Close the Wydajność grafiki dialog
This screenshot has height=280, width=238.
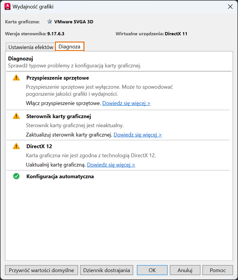[x=230, y=7]
